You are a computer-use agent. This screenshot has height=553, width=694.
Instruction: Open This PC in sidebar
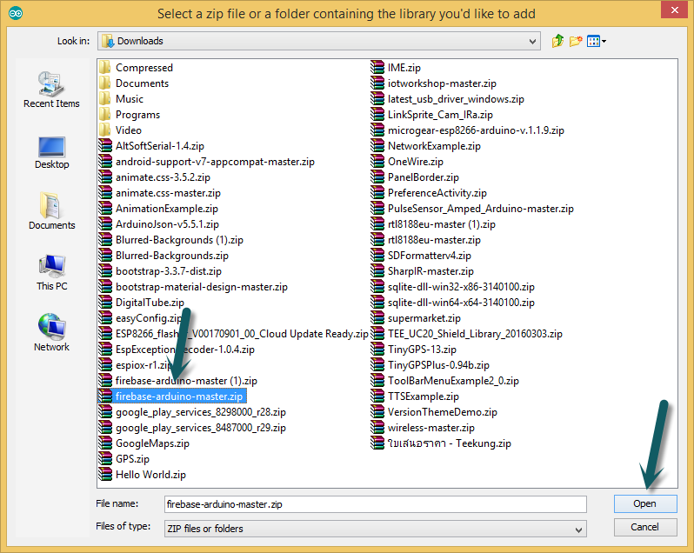click(51, 273)
